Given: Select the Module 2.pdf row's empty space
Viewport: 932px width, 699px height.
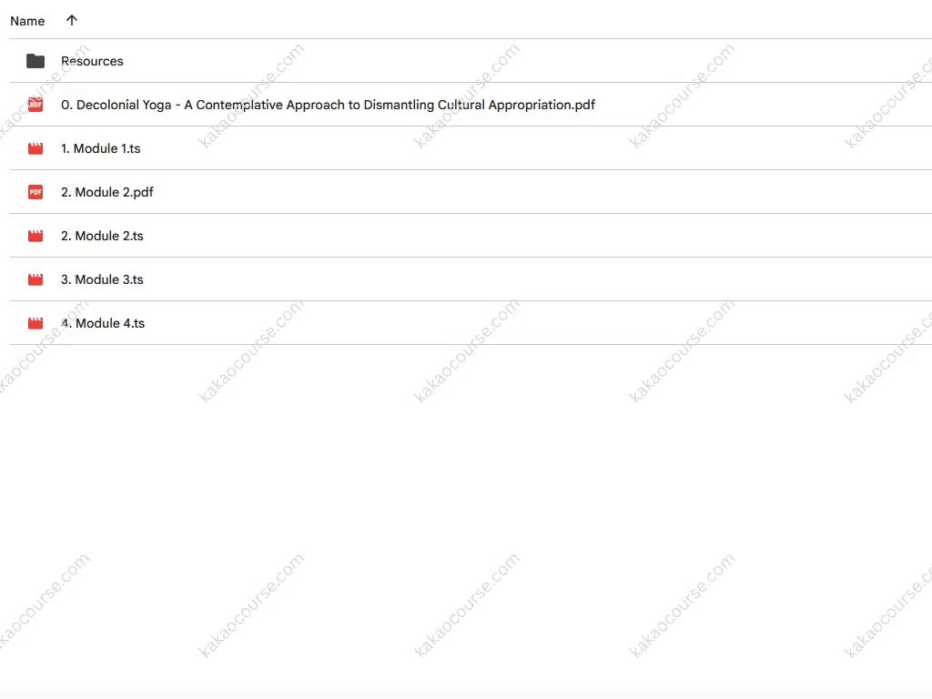Looking at the screenshot, I should (x=546, y=192).
